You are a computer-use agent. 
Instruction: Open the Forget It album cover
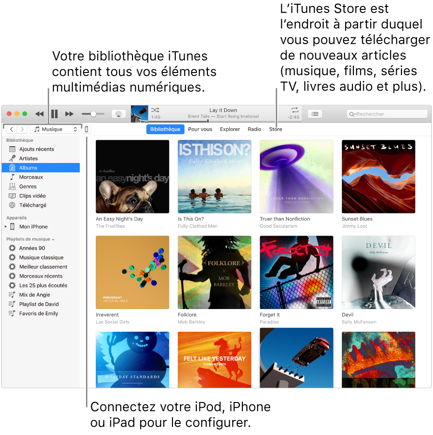pos(296,272)
